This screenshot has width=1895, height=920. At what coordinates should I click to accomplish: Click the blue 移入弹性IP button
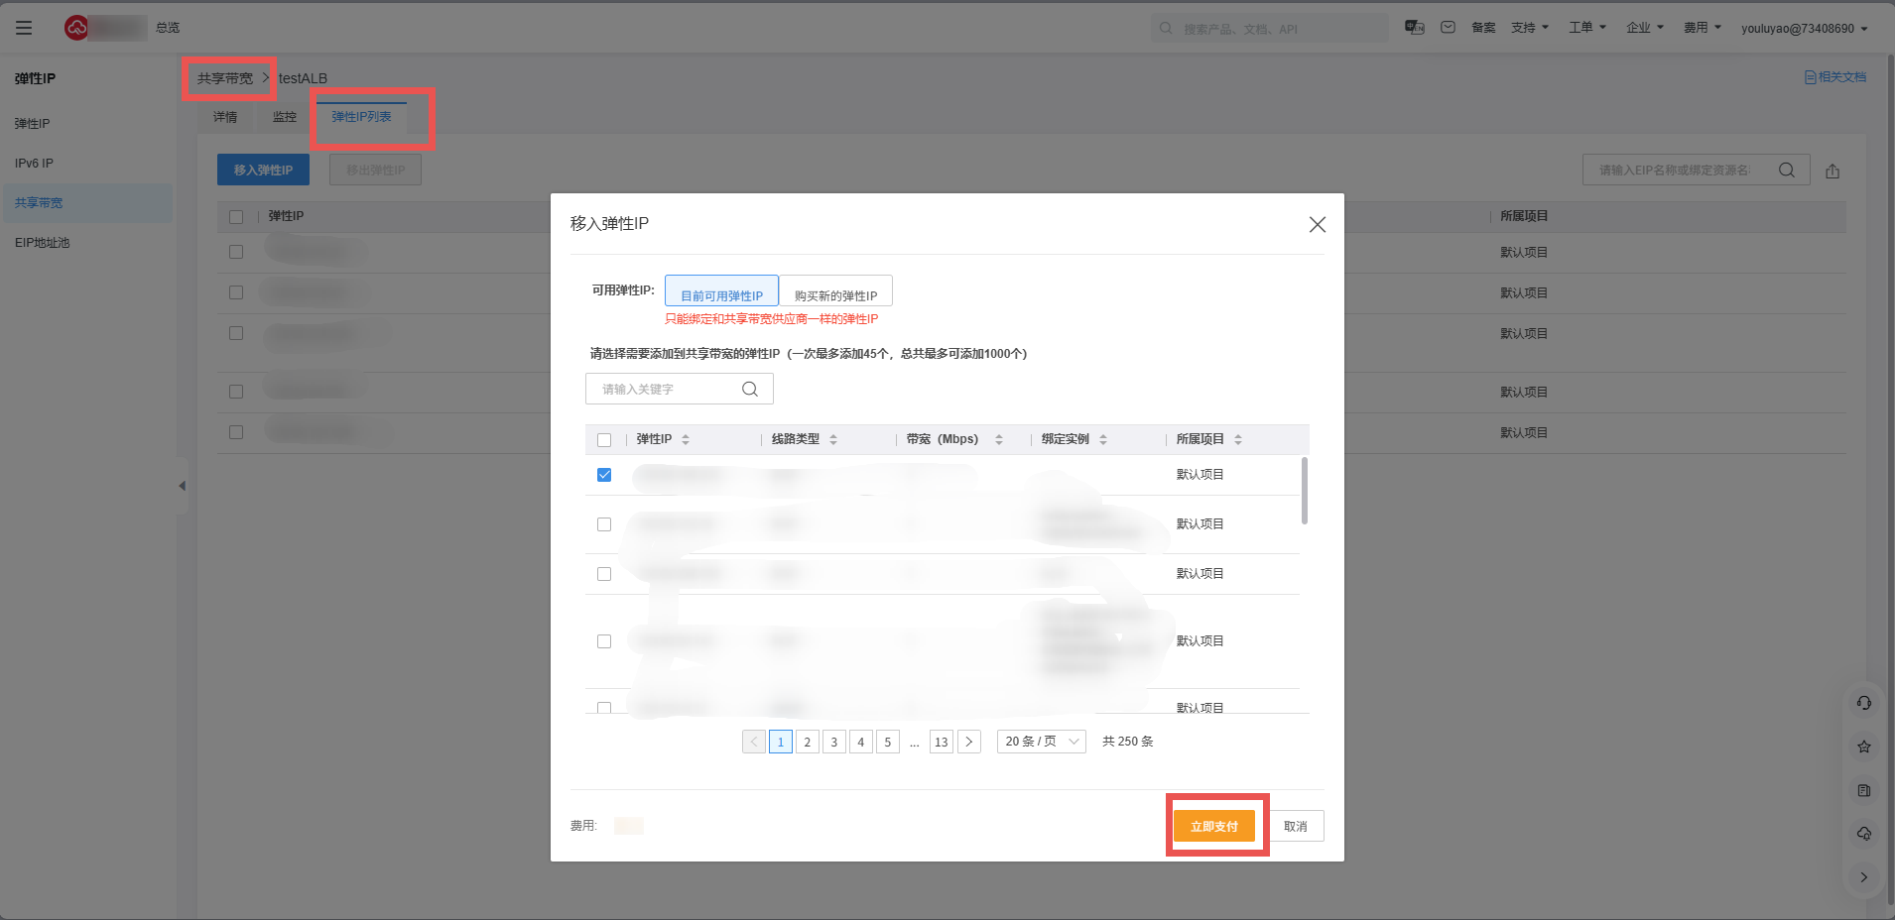coord(263,170)
